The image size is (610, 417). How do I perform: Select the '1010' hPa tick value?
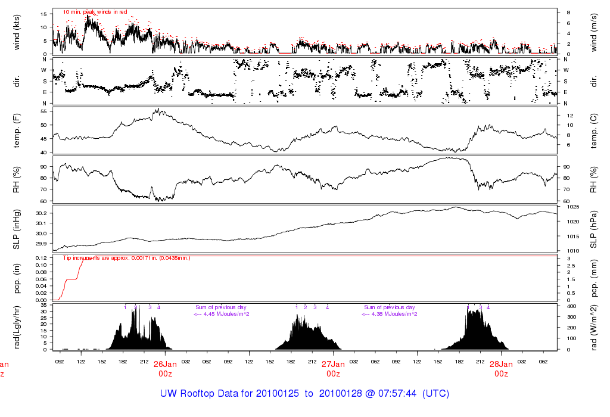573,251
